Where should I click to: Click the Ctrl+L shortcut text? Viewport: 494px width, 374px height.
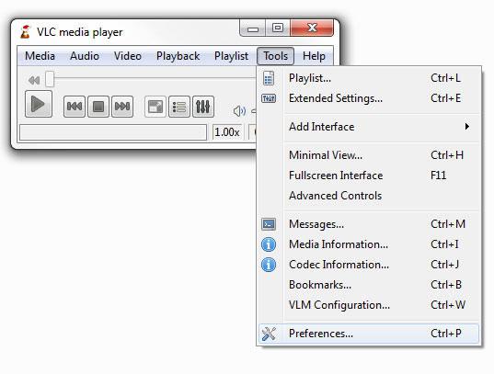click(x=446, y=78)
